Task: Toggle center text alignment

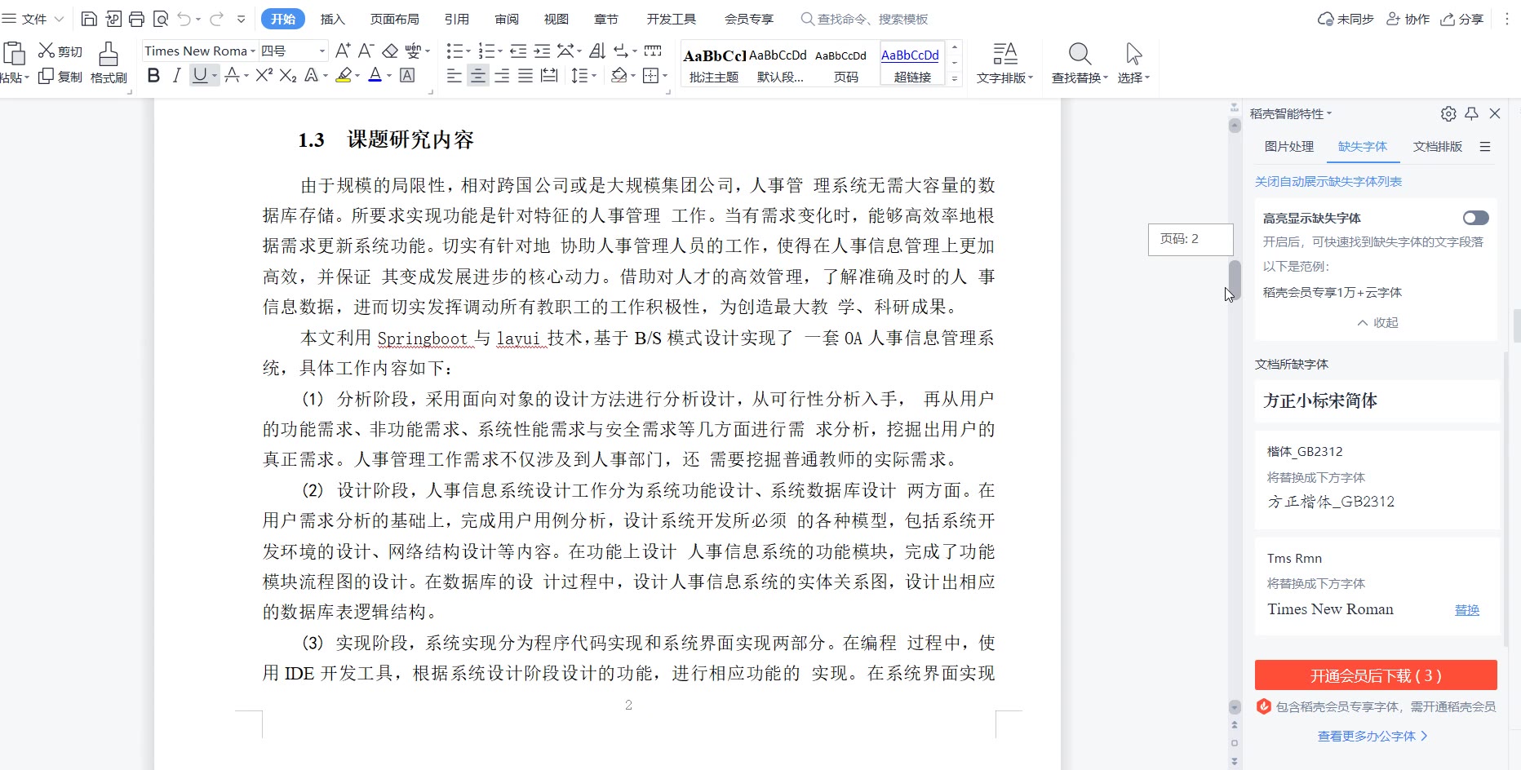Action: click(478, 76)
